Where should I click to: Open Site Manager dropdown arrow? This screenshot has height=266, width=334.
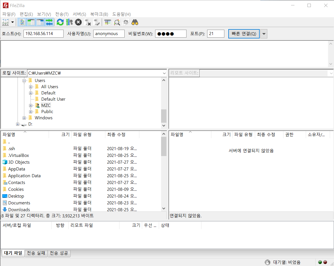tap(12, 22)
